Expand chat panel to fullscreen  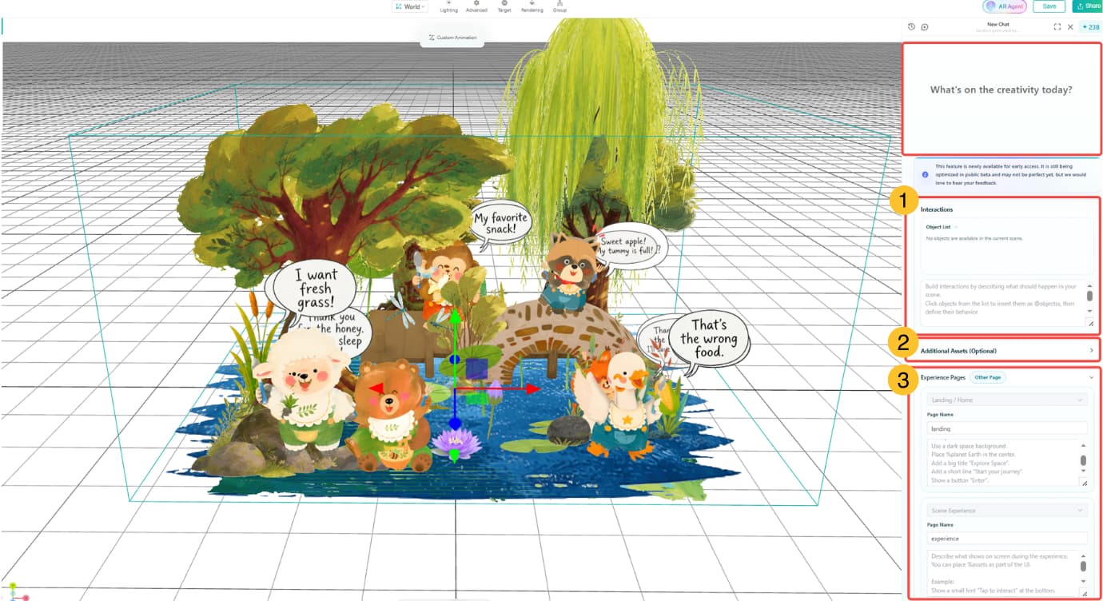pos(1057,26)
